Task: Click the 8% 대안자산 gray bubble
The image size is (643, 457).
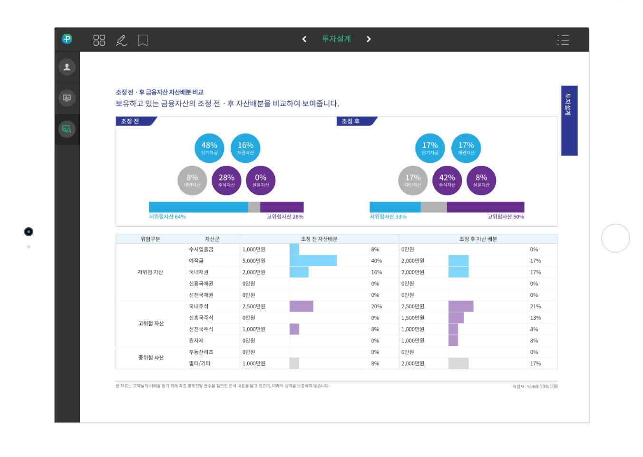Action: tap(192, 181)
